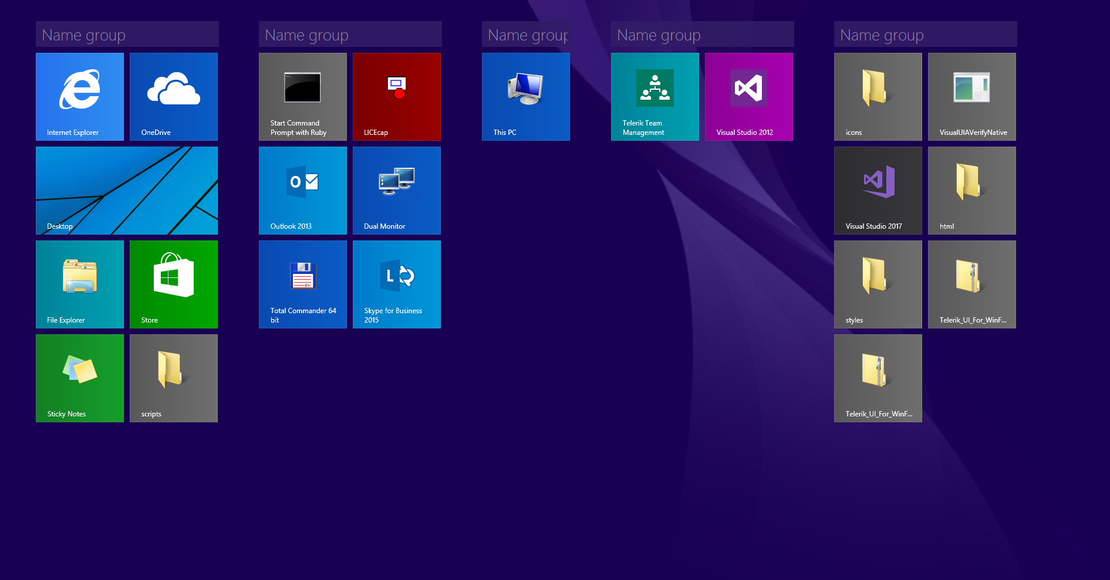Launch Start Command Prompt with Ruby tile
The width and height of the screenshot is (1110, 580).
tap(303, 97)
